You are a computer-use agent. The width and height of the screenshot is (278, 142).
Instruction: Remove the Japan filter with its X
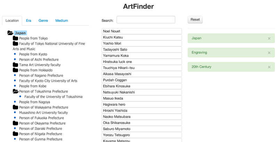[x=269, y=38]
